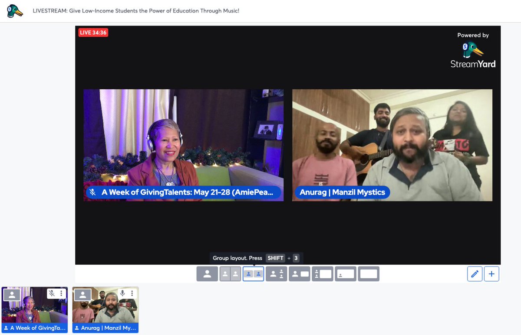Screen dimensions: 521x335
Task: Click the LIVESTREAM broadcast title text
Action: [x=136, y=10]
